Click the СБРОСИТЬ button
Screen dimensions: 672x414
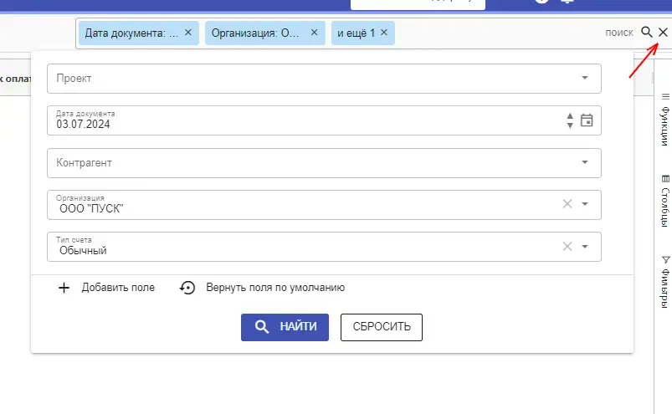[382, 327]
